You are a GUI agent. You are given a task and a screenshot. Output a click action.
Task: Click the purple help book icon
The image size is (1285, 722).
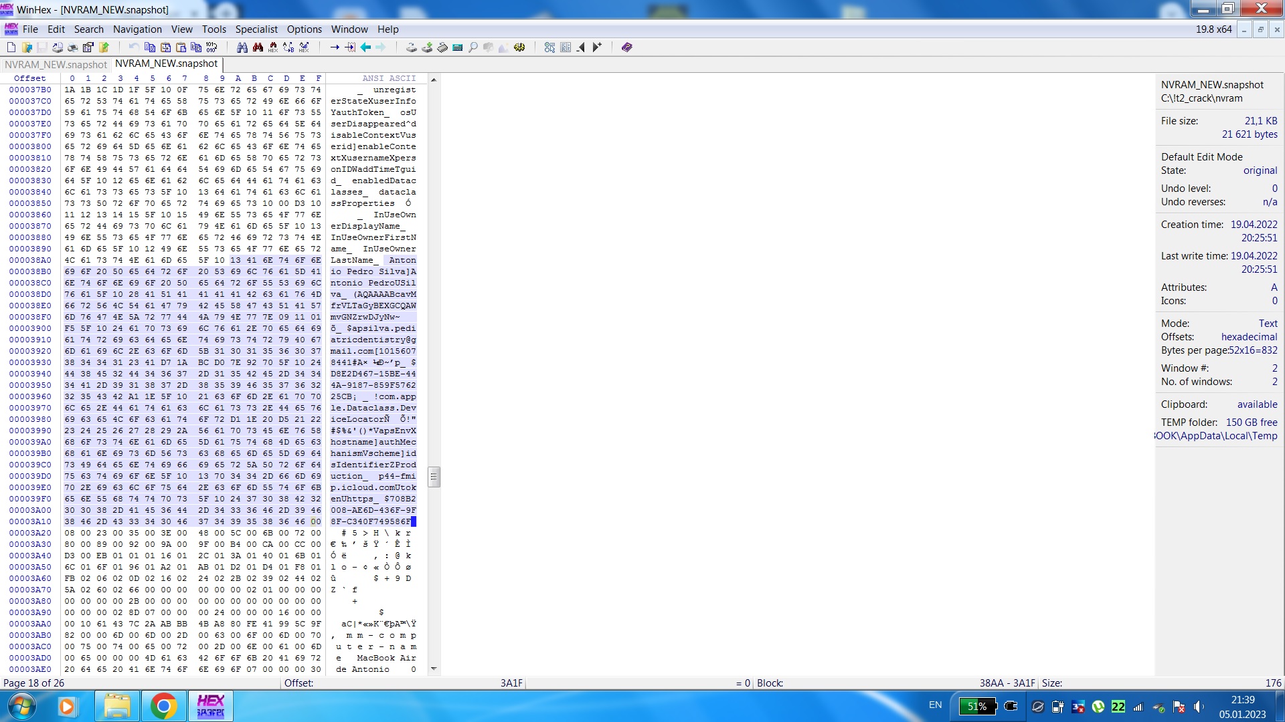[626, 47]
